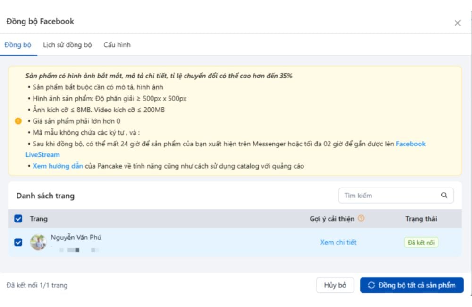Click the Gợi ý cải thiện help icon

[361, 218]
